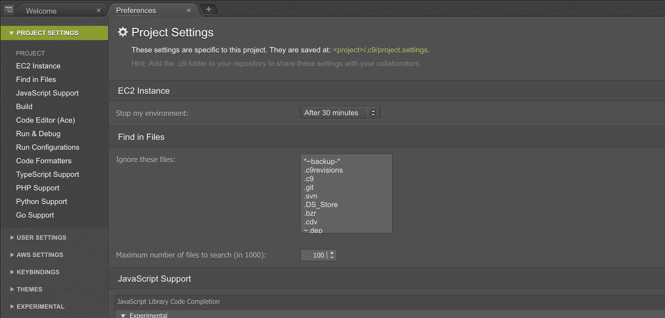
Task: Expand the User Settings section
Action: coord(41,238)
